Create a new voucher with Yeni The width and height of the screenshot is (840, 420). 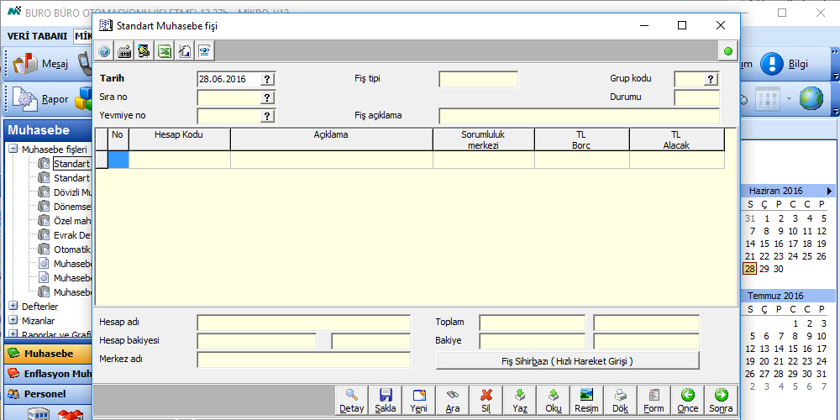418,401
